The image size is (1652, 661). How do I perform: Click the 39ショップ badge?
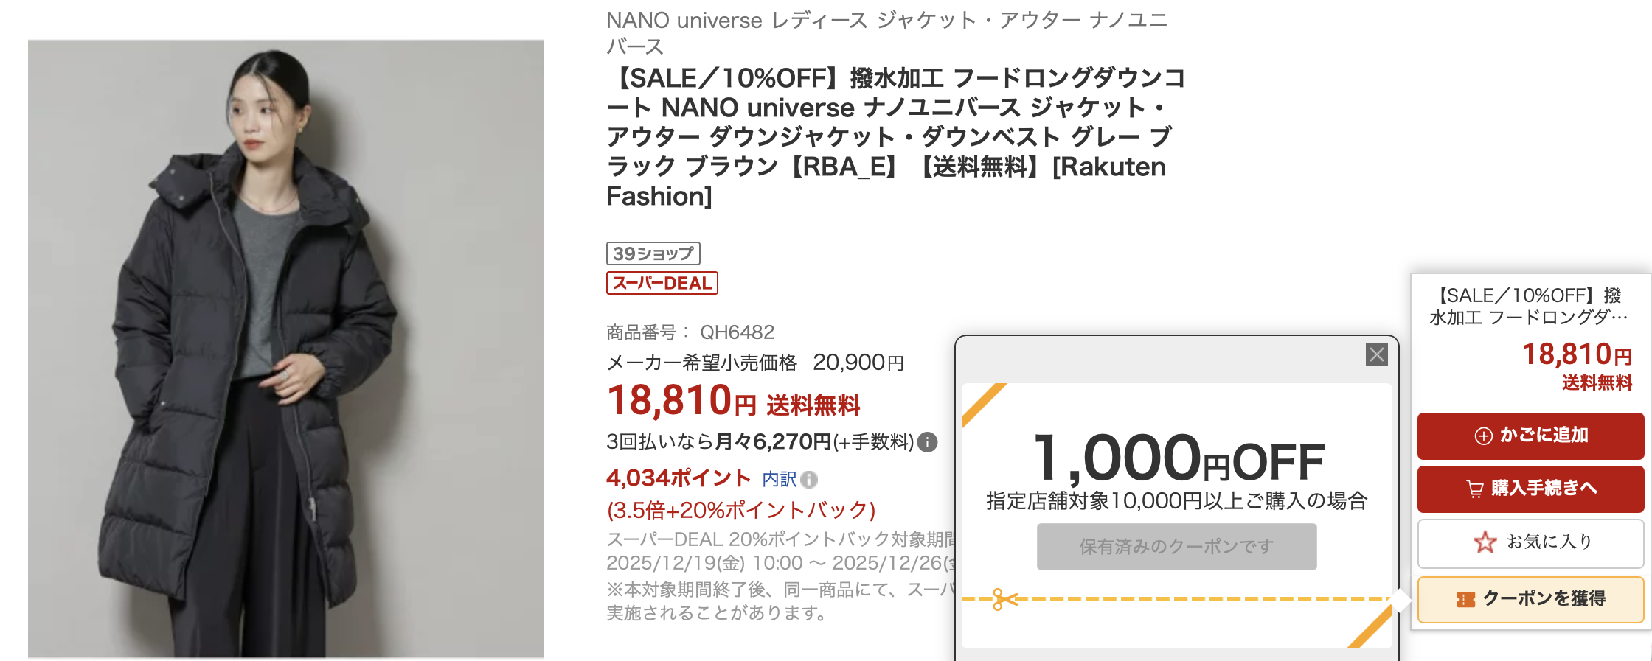tap(653, 253)
